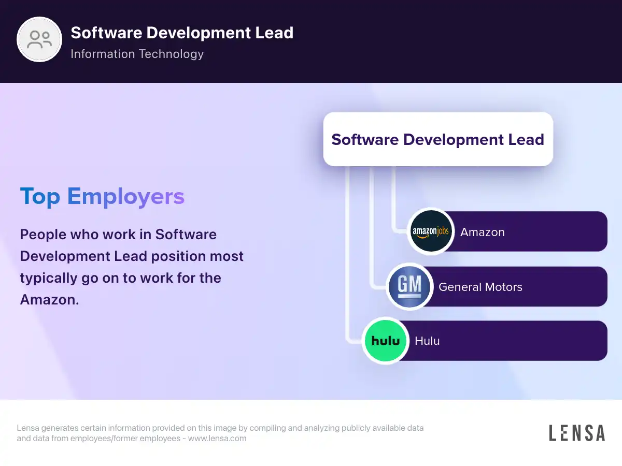The width and height of the screenshot is (622, 466).
Task: Click the word Amazon ending the description paragraph
Action: pyautogui.click(x=49, y=299)
